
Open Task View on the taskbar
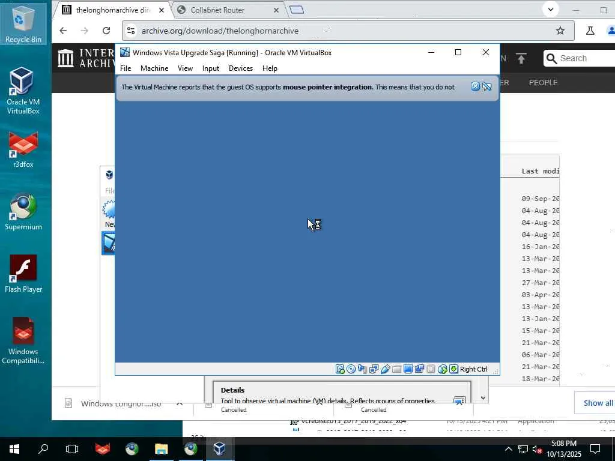pos(72,448)
